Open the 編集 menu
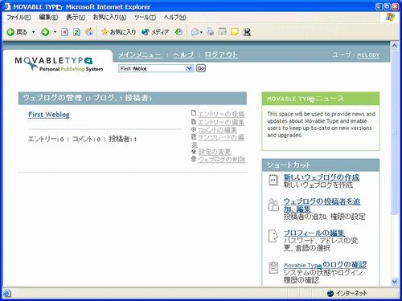The height and width of the screenshot is (301, 402). [48, 18]
